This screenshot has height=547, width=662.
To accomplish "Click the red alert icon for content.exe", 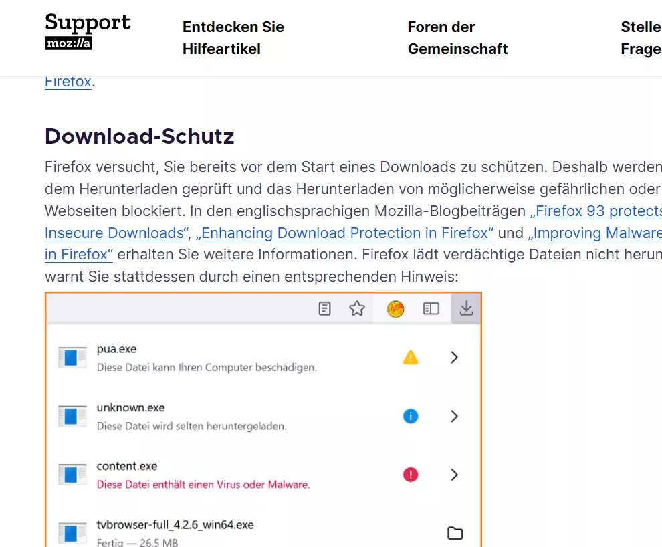I will (x=411, y=475).
